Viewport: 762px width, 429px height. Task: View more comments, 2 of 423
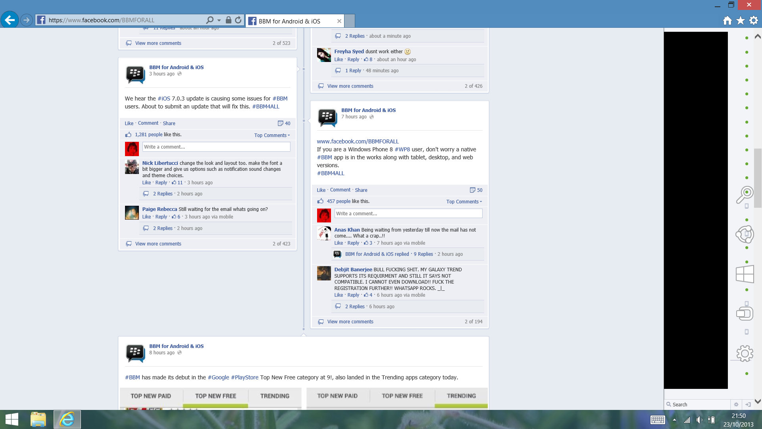coord(158,244)
